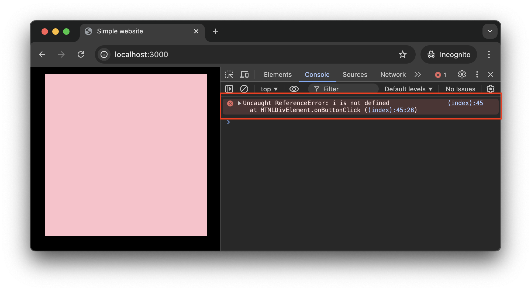Click the live expression eye icon
This screenshot has width=531, height=291.
click(294, 89)
